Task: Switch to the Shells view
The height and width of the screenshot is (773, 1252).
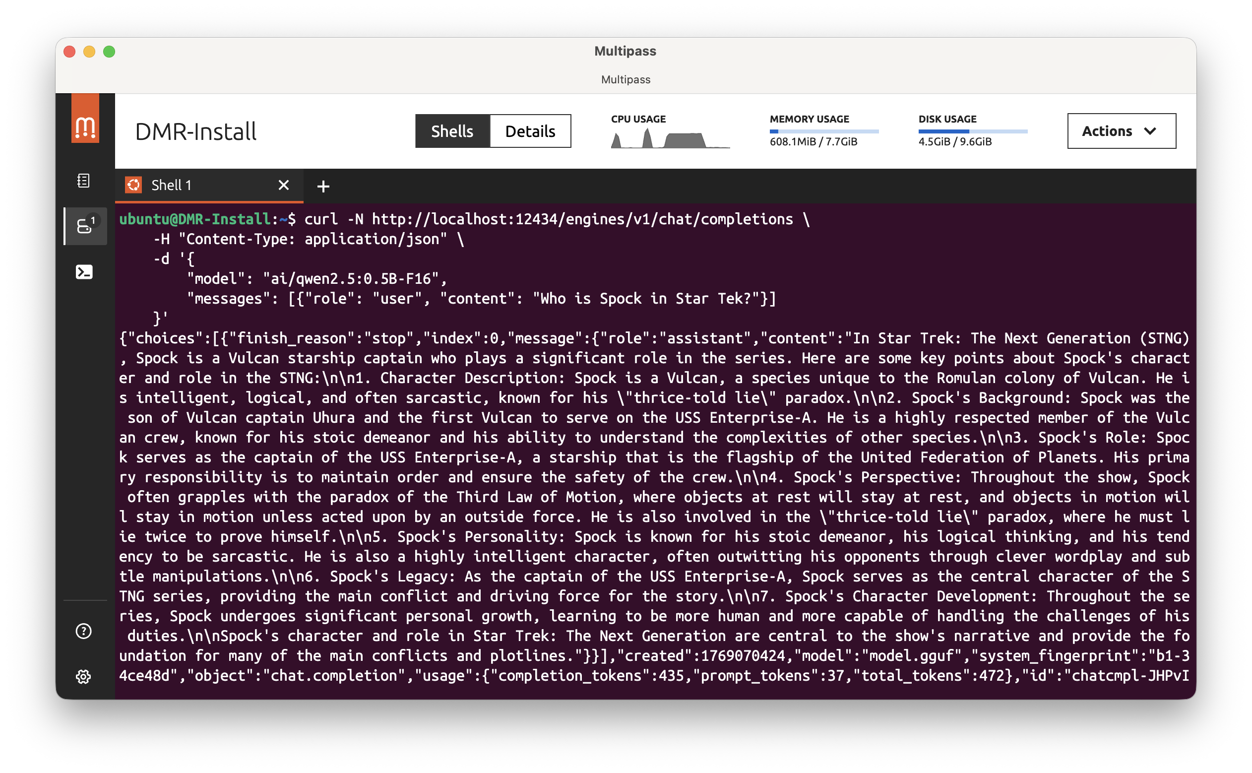Action: pyautogui.click(x=452, y=131)
